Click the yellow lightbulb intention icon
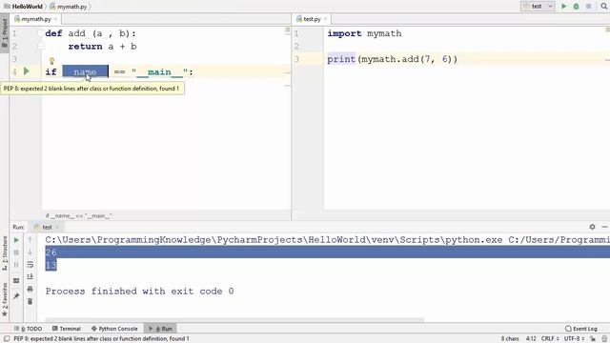The height and width of the screenshot is (343, 610). (x=51, y=61)
